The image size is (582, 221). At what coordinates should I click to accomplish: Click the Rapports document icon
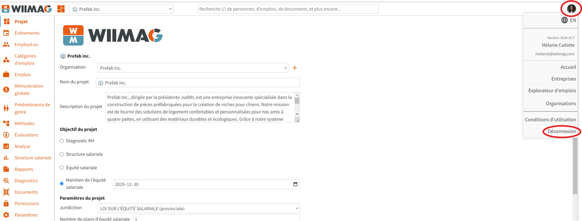click(x=6, y=169)
